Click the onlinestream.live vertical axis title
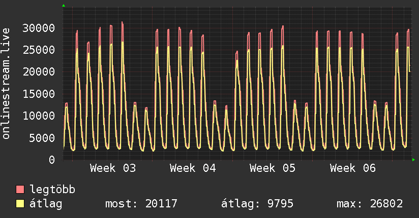The height and width of the screenshot is (218, 419). tap(6, 84)
